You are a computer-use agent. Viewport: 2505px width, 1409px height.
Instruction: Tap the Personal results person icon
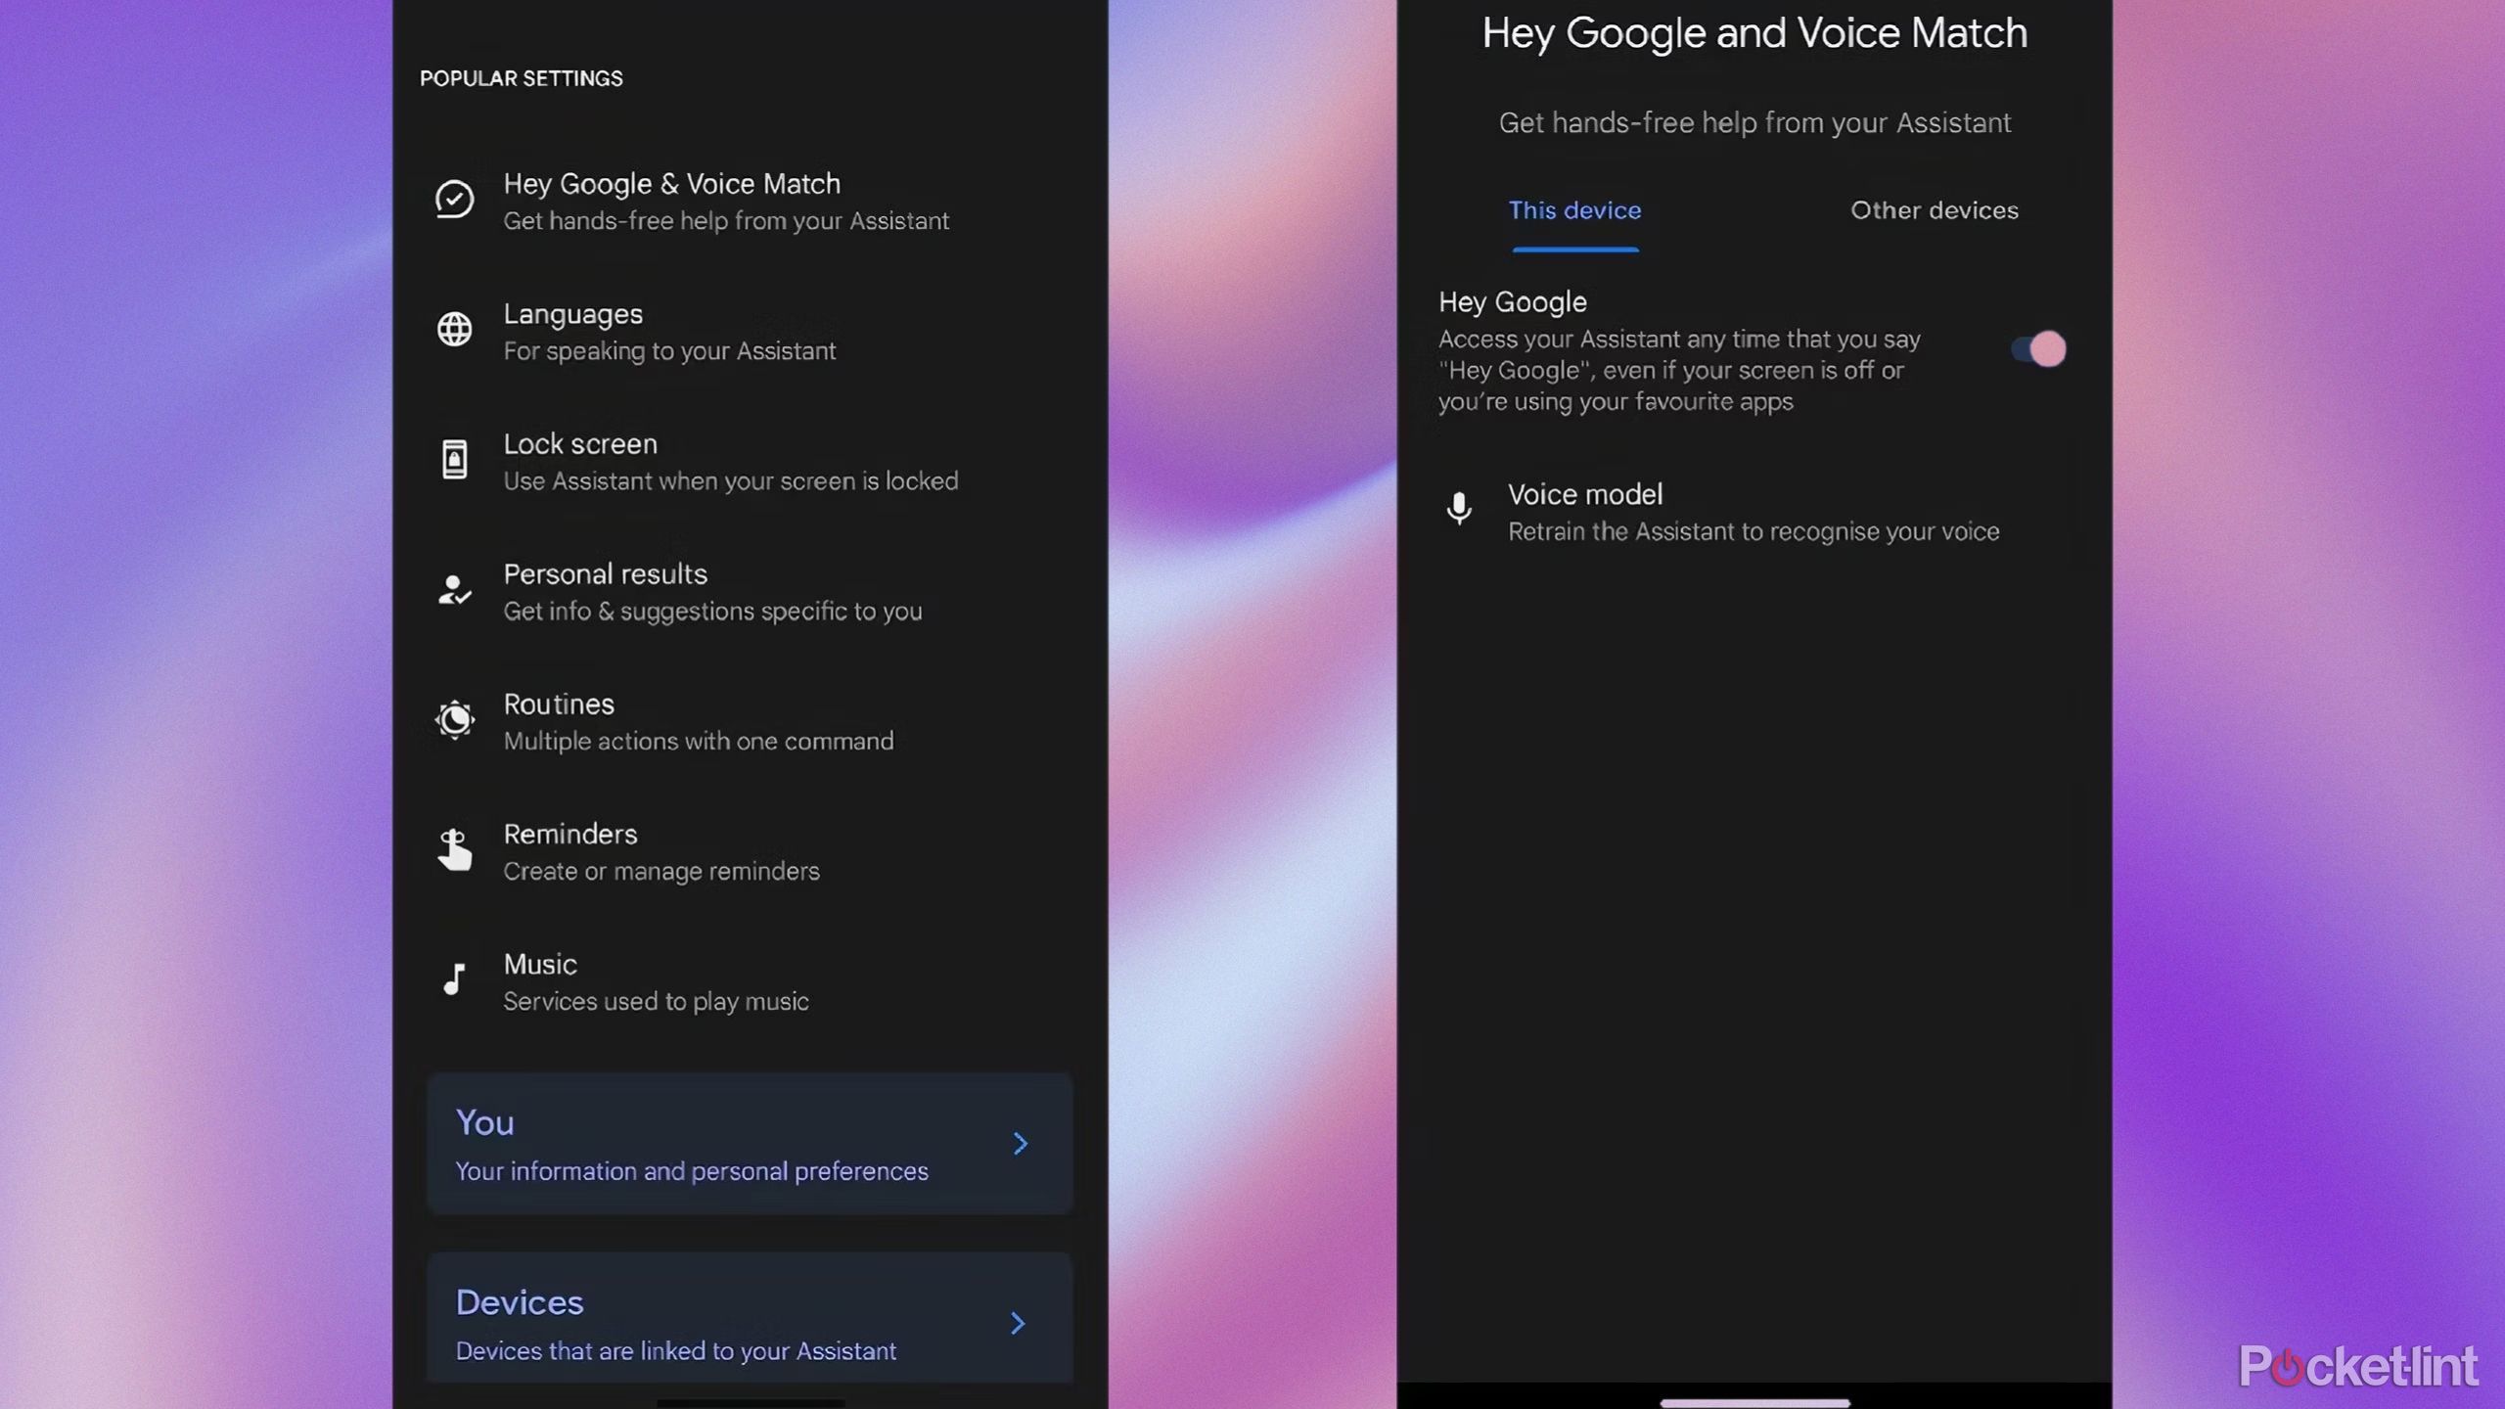click(x=454, y=590)
